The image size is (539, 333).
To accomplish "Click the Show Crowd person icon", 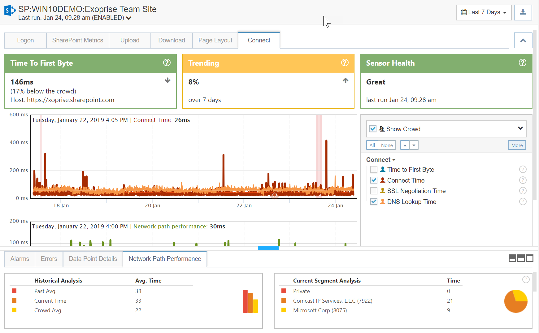I will coord(382,129).
